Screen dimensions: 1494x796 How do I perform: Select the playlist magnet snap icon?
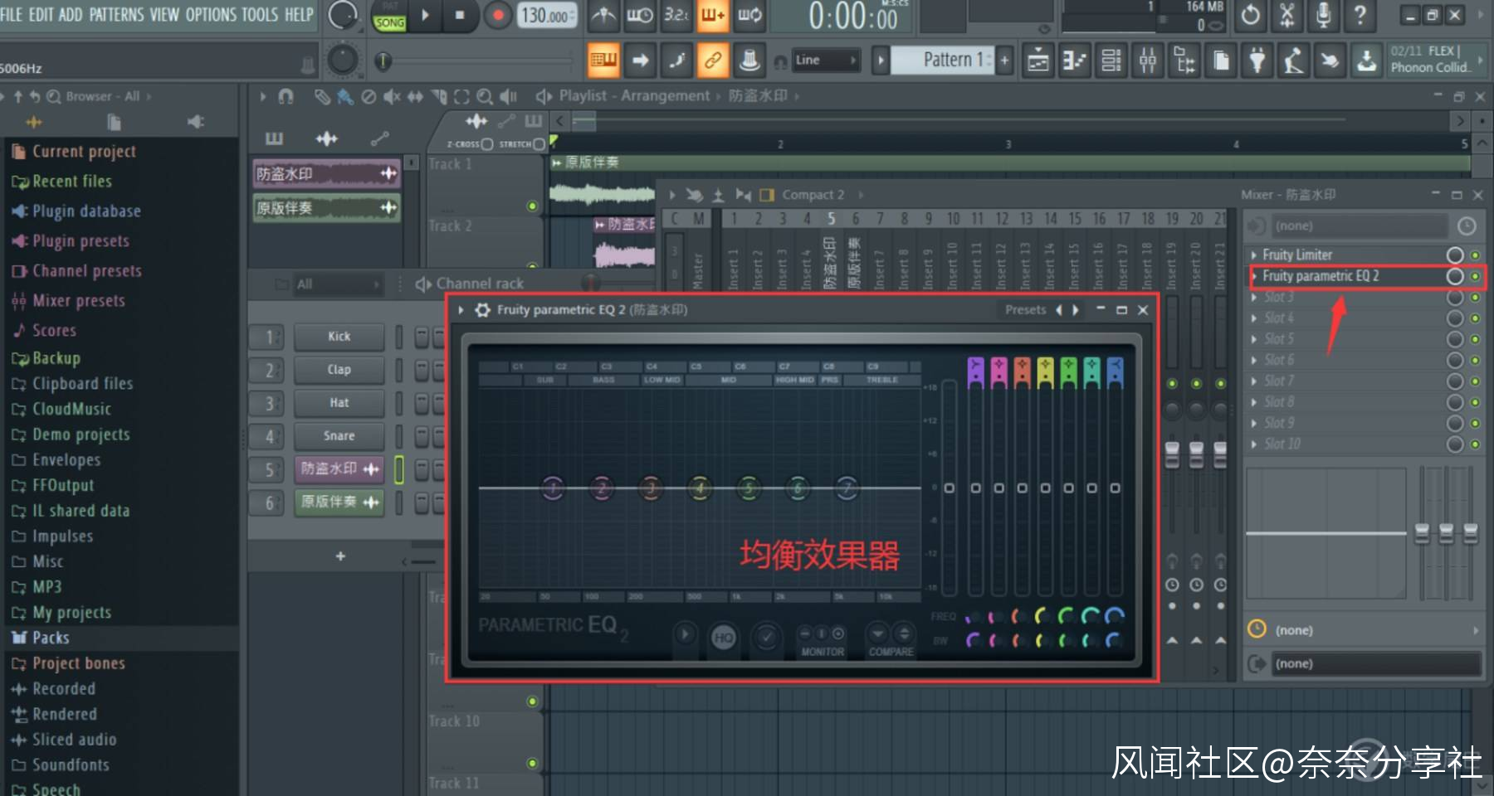pyautogui.click(x=286, y=97)
